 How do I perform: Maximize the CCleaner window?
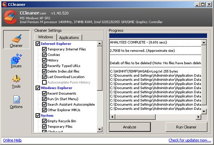[203, 4]
